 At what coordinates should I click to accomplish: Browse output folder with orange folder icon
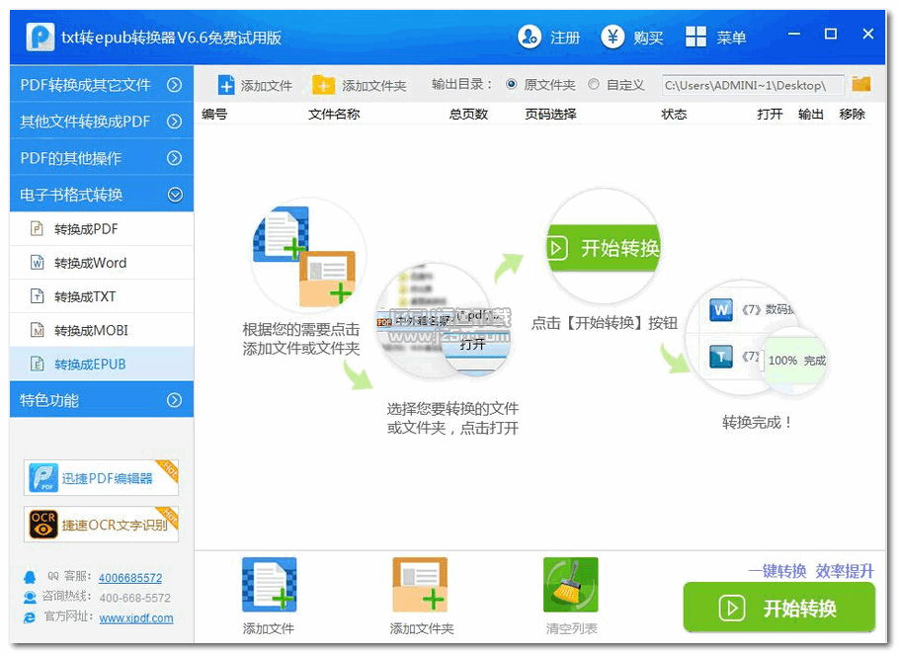[860, 84]
